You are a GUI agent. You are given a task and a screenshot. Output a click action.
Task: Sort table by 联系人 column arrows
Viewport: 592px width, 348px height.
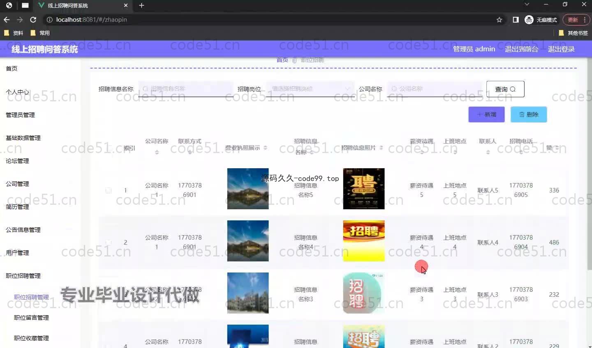point(488,152)
